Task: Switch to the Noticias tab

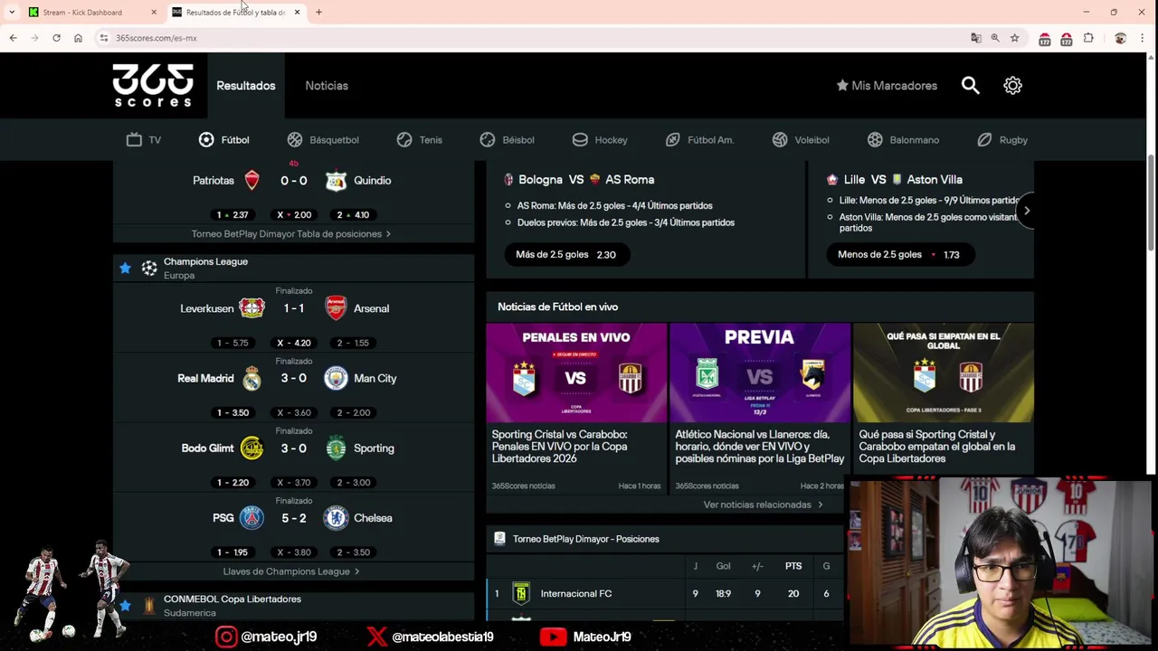Action: point(327,86)
